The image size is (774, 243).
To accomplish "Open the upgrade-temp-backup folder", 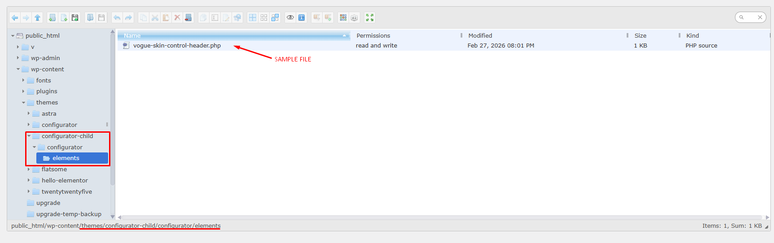I will click(x=69, y=214).
